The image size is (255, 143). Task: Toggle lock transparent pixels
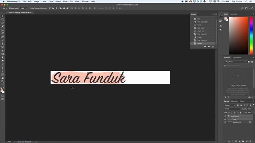tap(229, 112)
